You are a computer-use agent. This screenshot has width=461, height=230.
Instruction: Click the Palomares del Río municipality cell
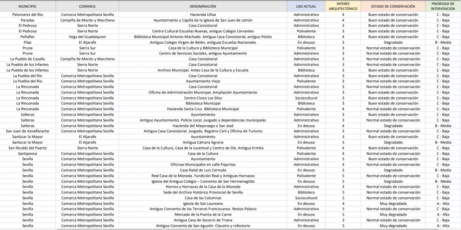click(x=27, y=15)
